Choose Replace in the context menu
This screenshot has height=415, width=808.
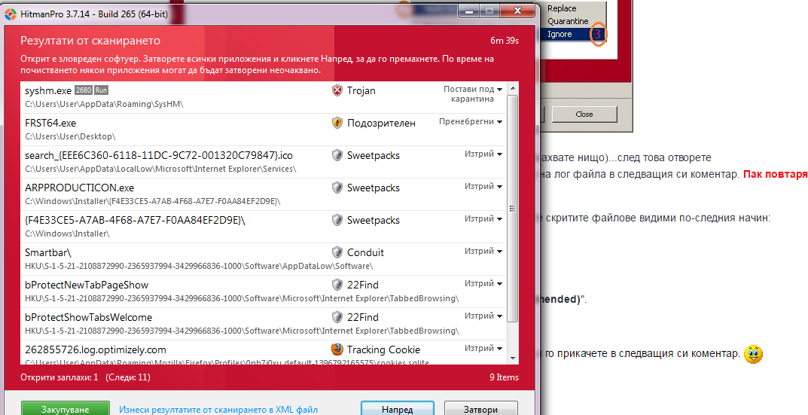pyautogui.click(x=562, y=8)
